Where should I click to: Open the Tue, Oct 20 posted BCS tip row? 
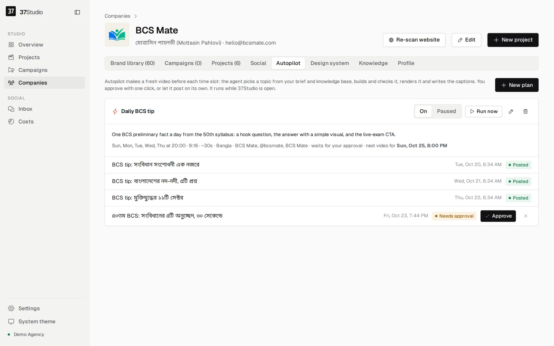pos(321,165)
